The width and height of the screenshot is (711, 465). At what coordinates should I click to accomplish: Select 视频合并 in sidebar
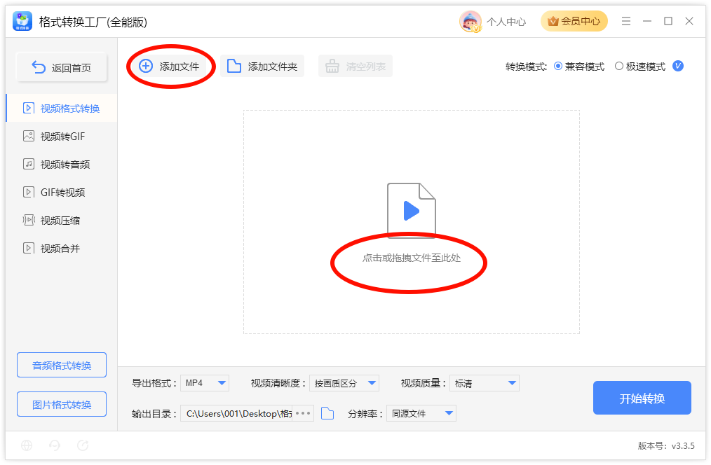(x=62, y=249)
